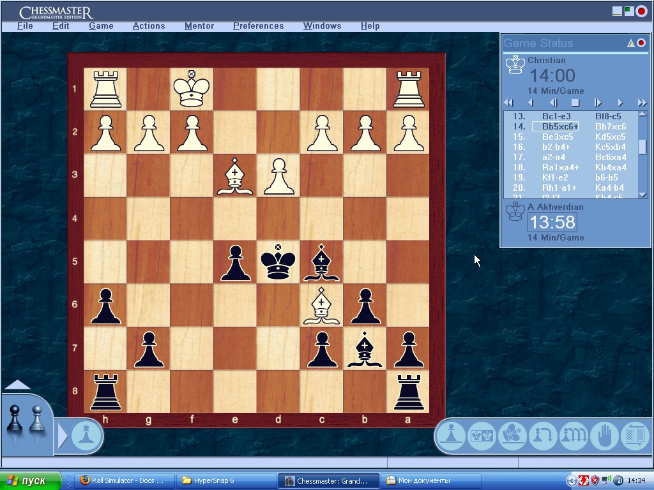Screen dimensions: 654x490
Task: Select the black bishop on c5
Action: click(321, 262)
